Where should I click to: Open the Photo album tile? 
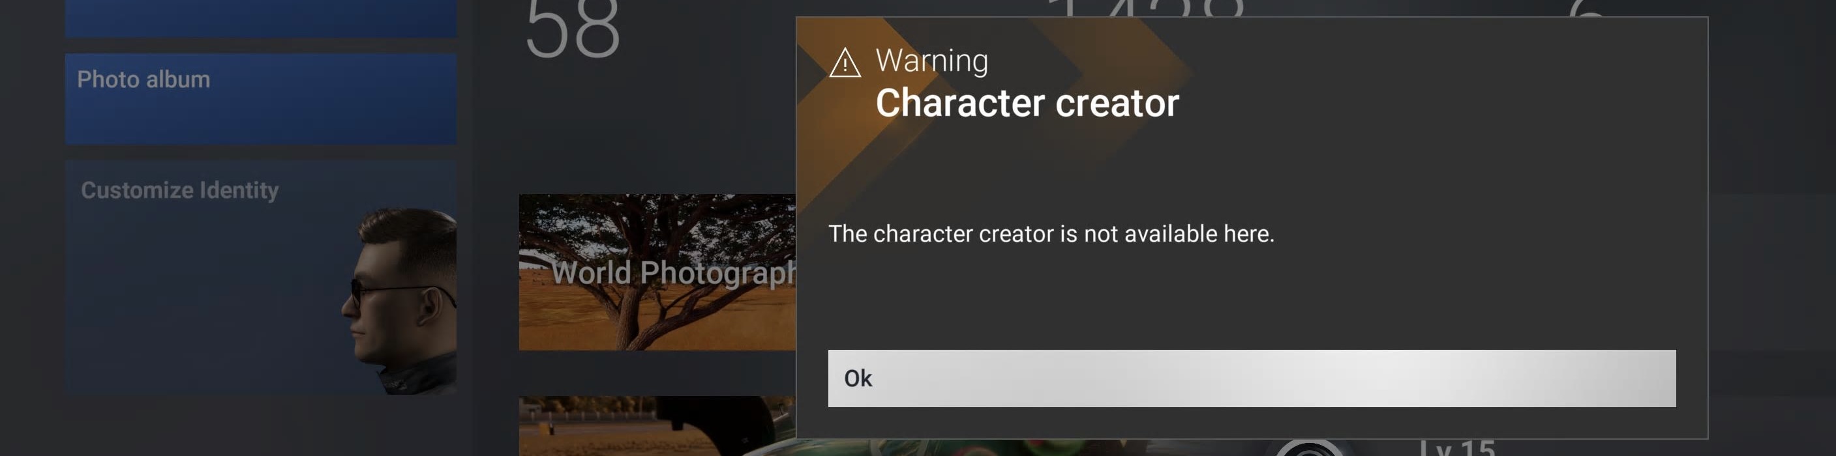tap(261, 99)
